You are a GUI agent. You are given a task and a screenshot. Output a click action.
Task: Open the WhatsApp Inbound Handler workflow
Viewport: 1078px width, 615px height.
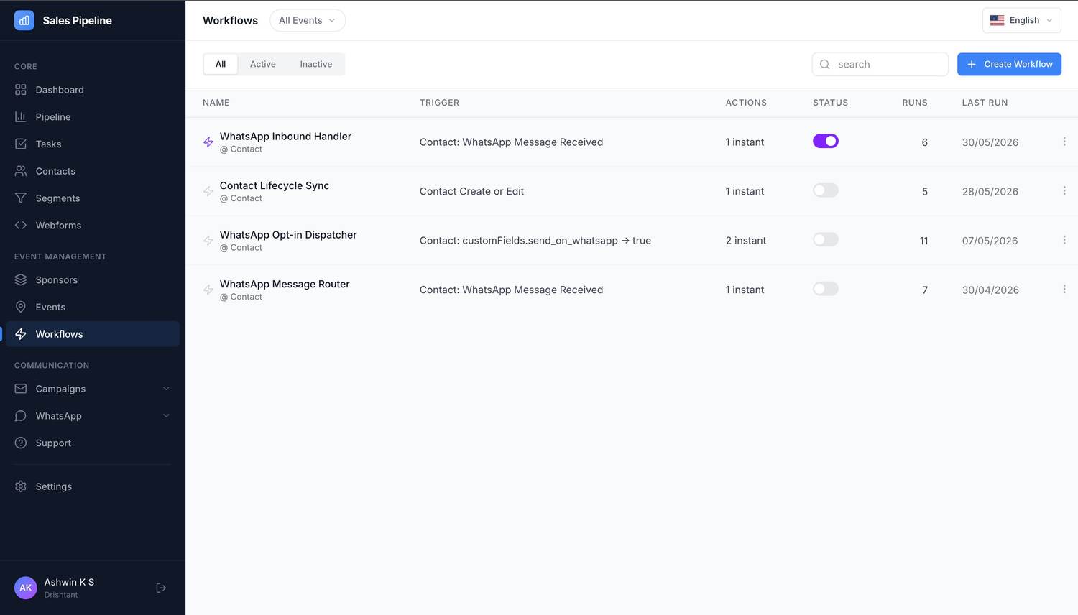coord(285,137)
